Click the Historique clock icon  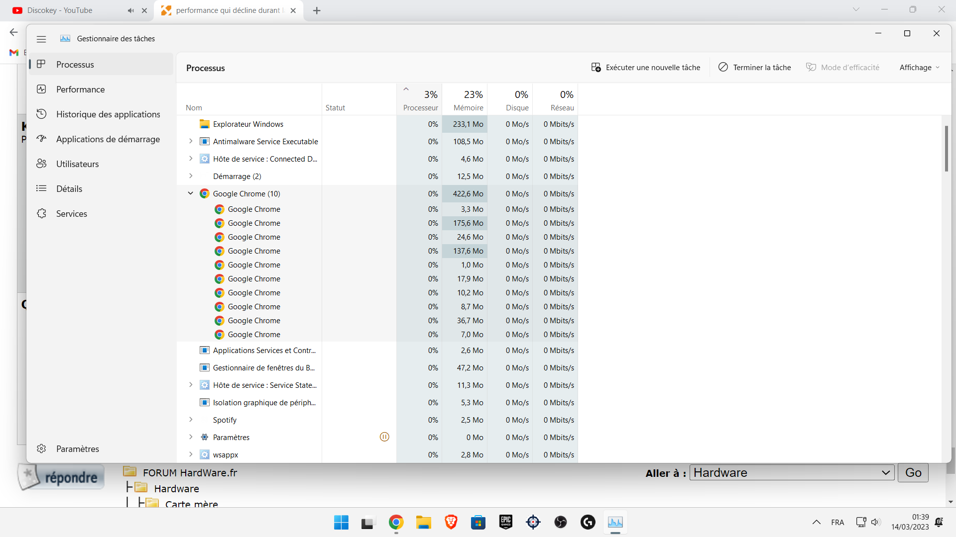[41, 114]
